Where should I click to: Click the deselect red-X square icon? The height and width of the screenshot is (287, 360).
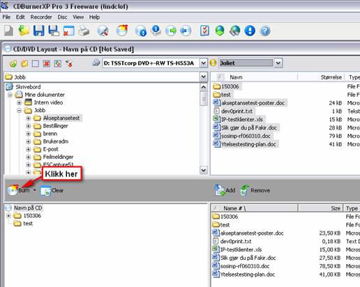click(x=47, y=63)
